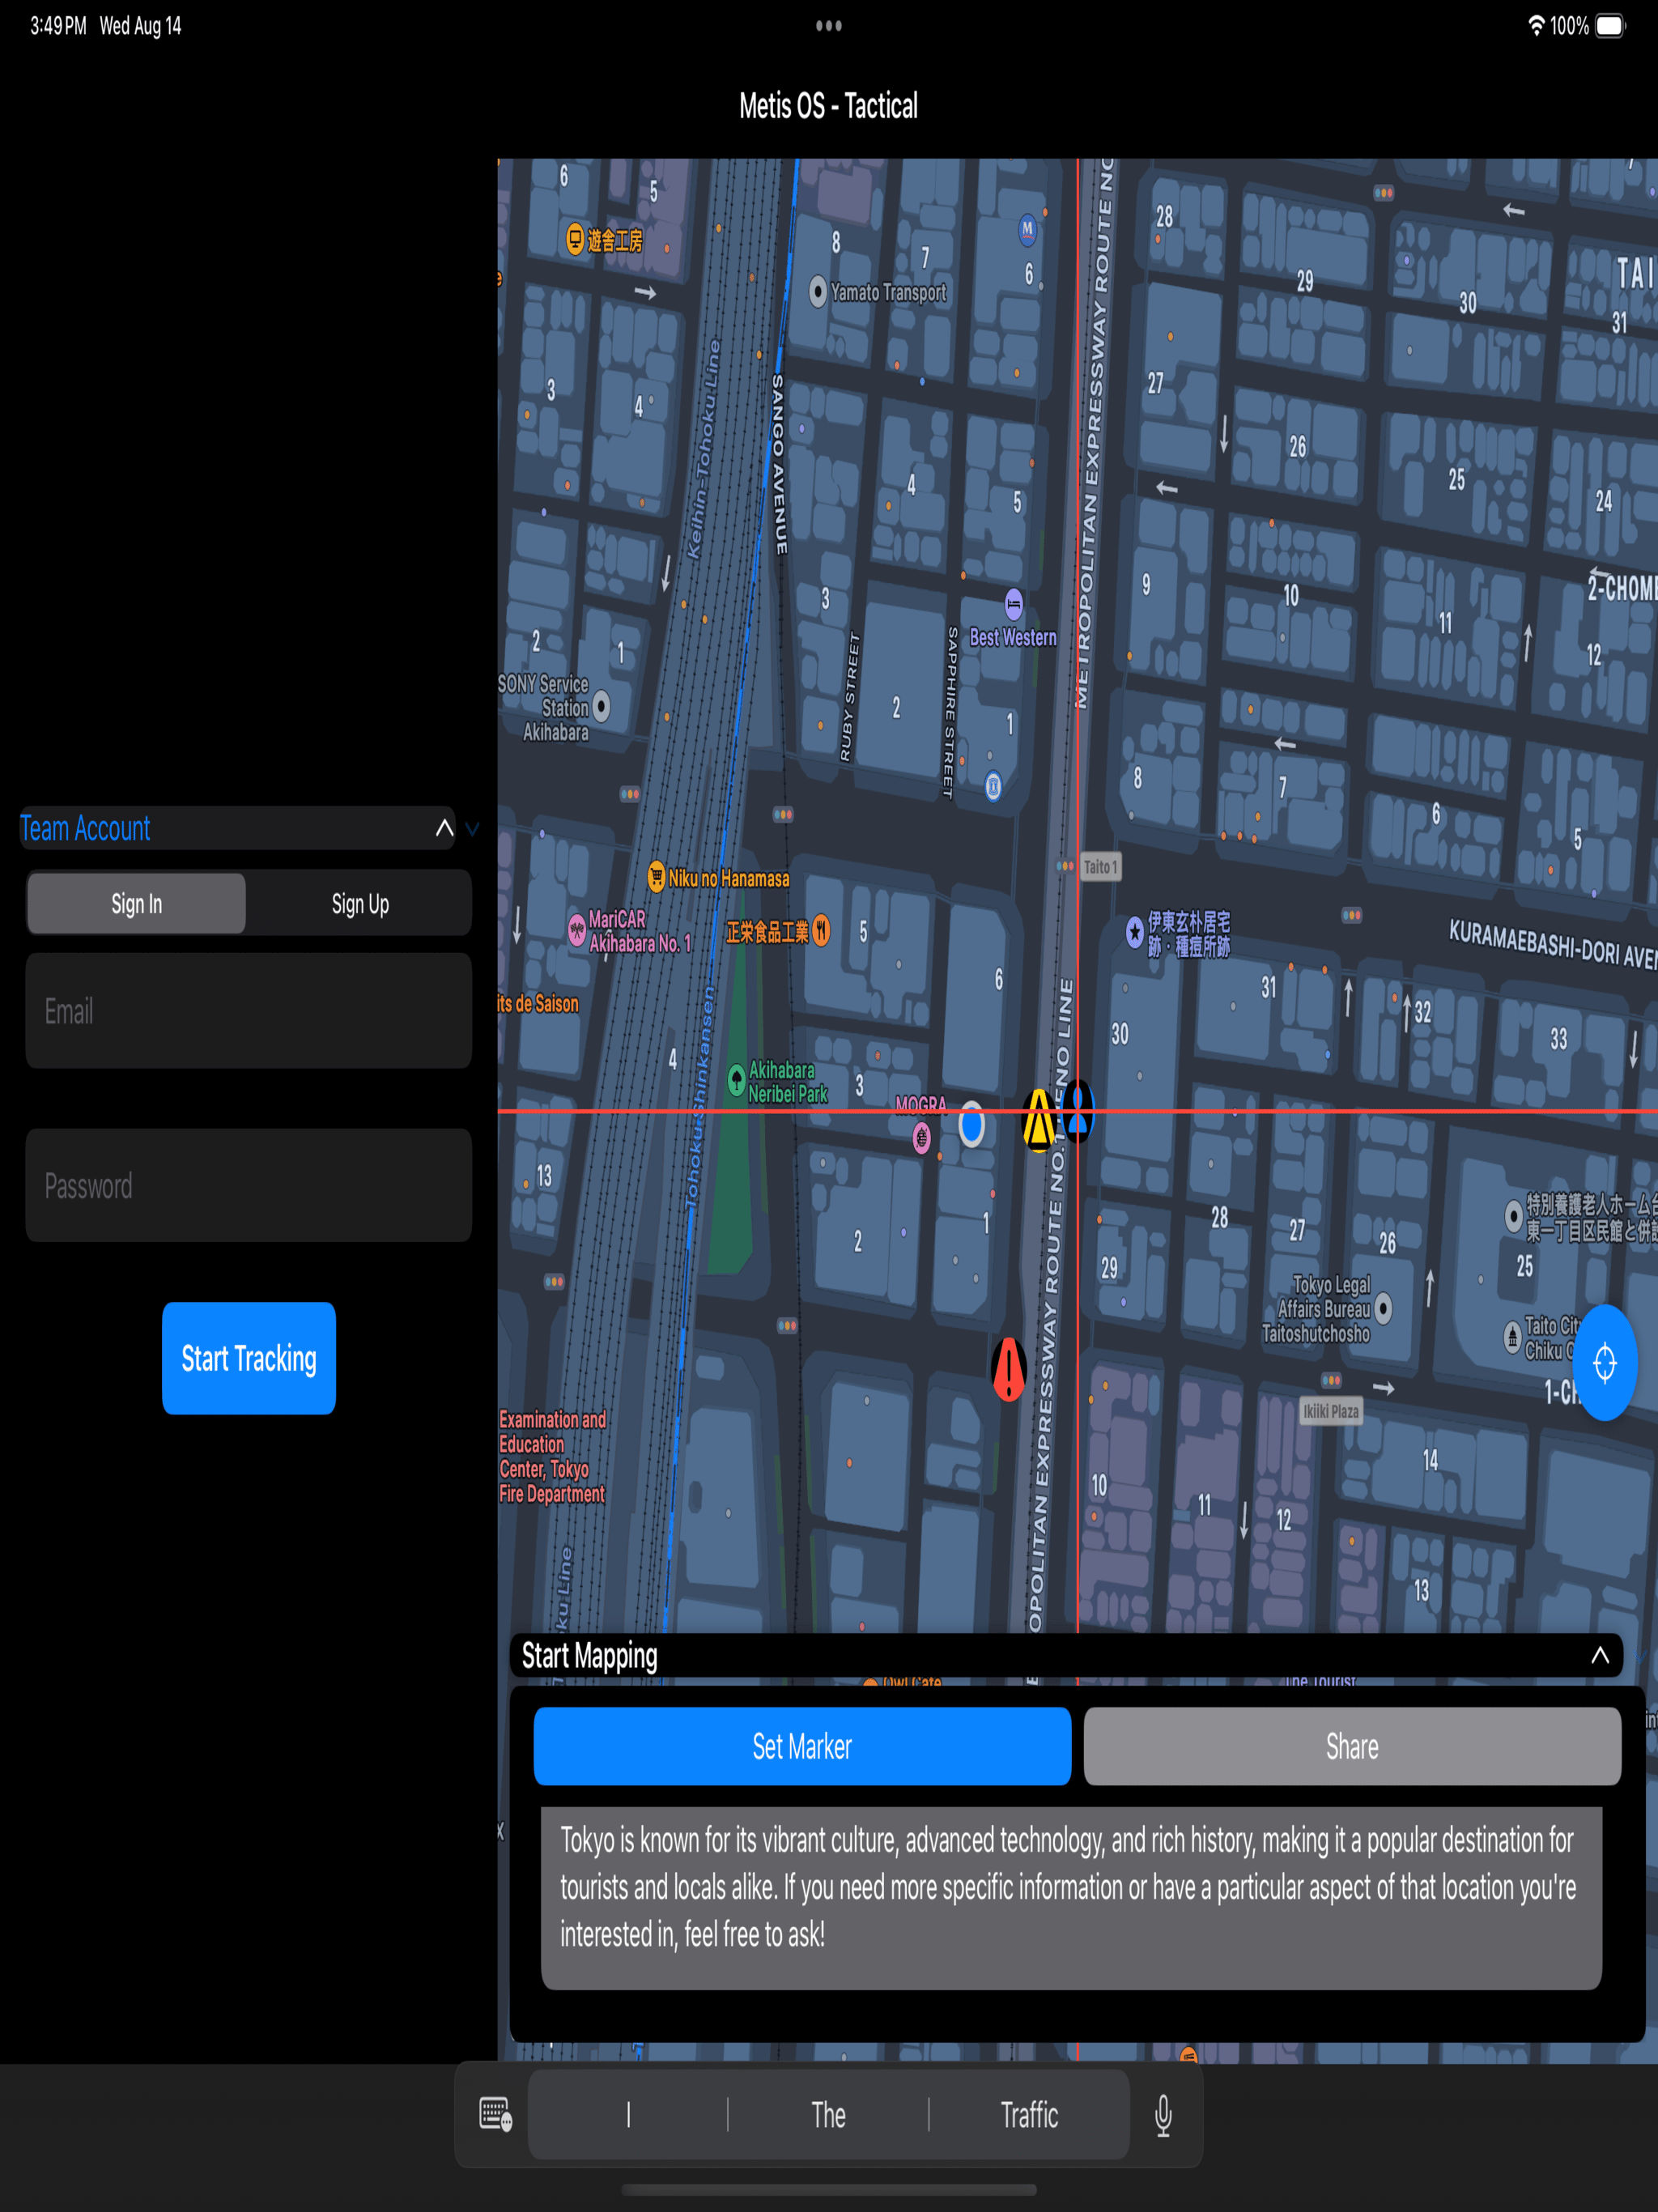Tap the Start Mapping title text
Screen dimensions: 1658x2212
(x=589, y=1656)
